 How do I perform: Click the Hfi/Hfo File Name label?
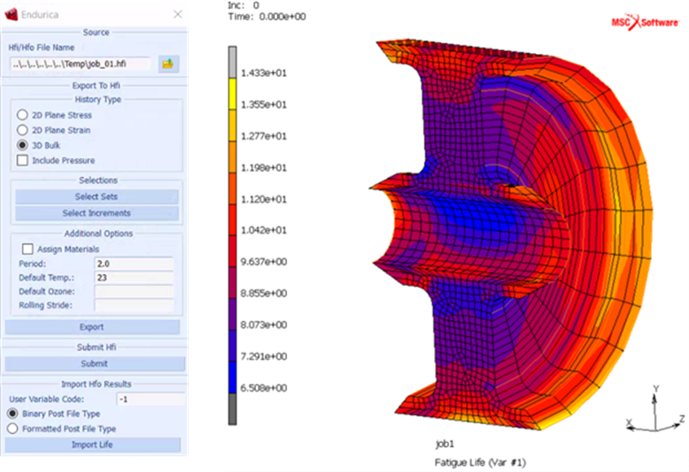42,48
